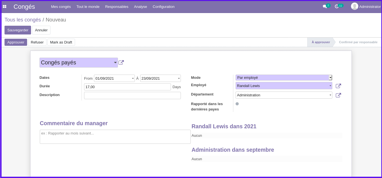Select the À approuver status stage
Image resolution: width=382 pixels, height=178 pixels.
coord(321,42)
